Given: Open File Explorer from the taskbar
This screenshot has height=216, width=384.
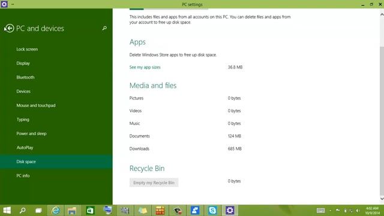Looking at the screenshot, I should click(x=72, y=211).
